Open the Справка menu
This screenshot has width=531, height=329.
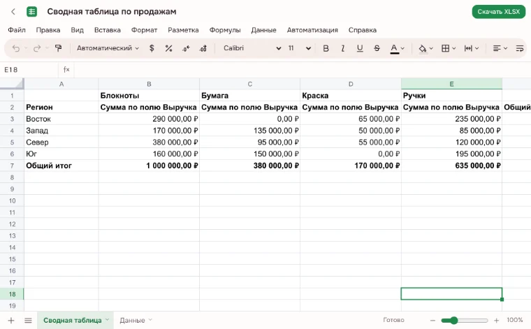(x=363, y=30)
